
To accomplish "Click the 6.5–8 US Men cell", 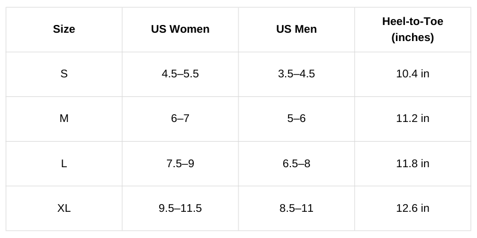I will [x=296, y=163].
